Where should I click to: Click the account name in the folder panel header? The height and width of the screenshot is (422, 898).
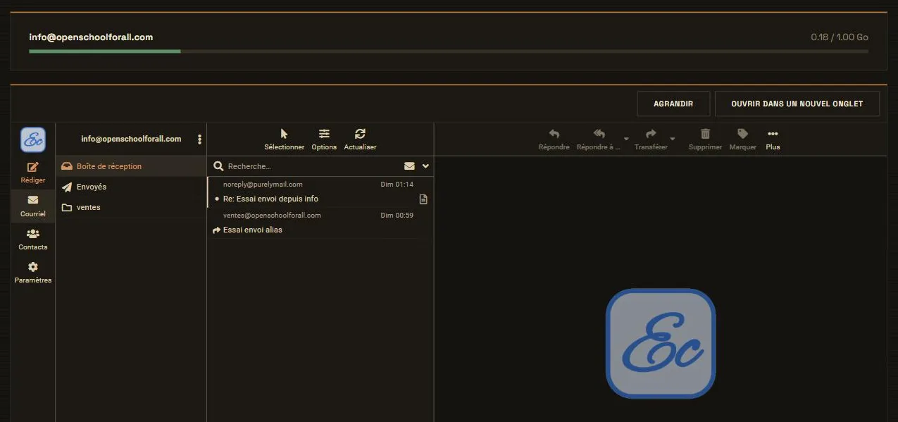(x=131, y=139)
